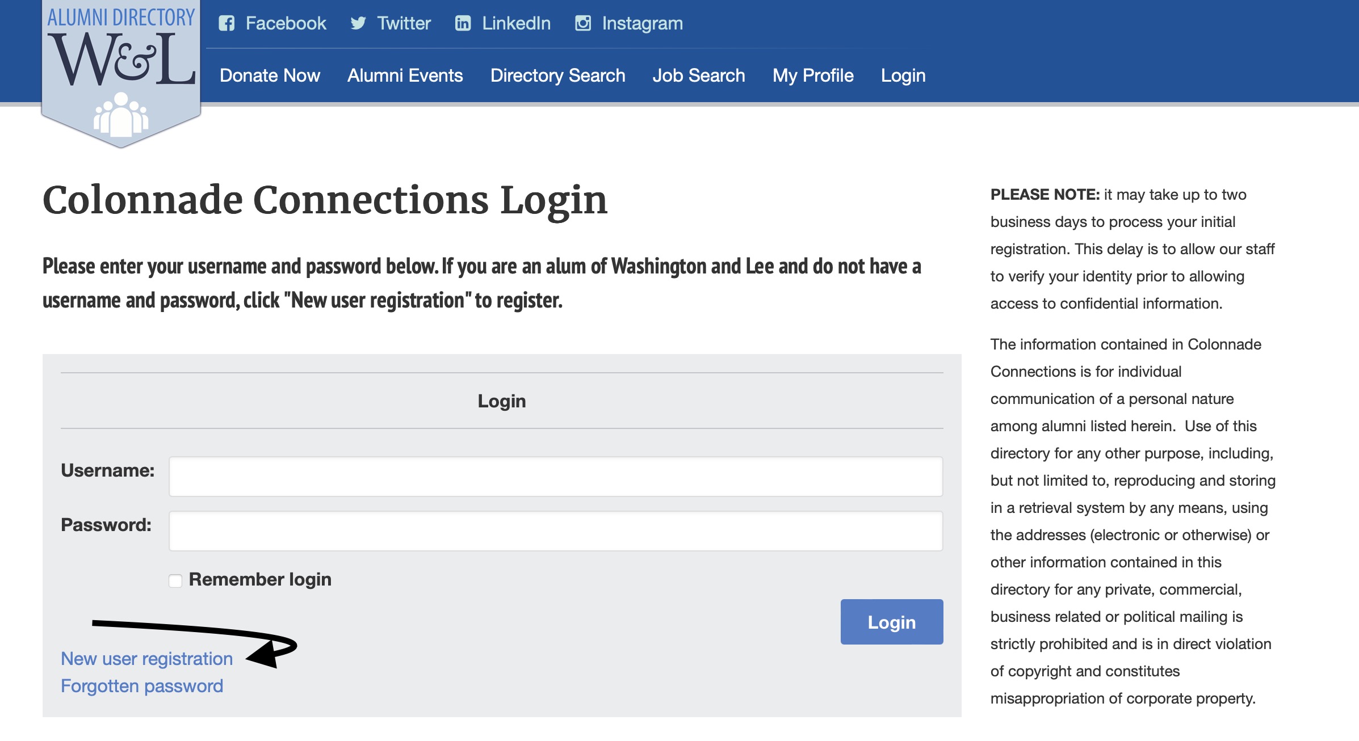The height and width of the screenshot is (741, 1359).
Task: Click the Colonnade Connections Login heading
Action: (x=325, y=201)
